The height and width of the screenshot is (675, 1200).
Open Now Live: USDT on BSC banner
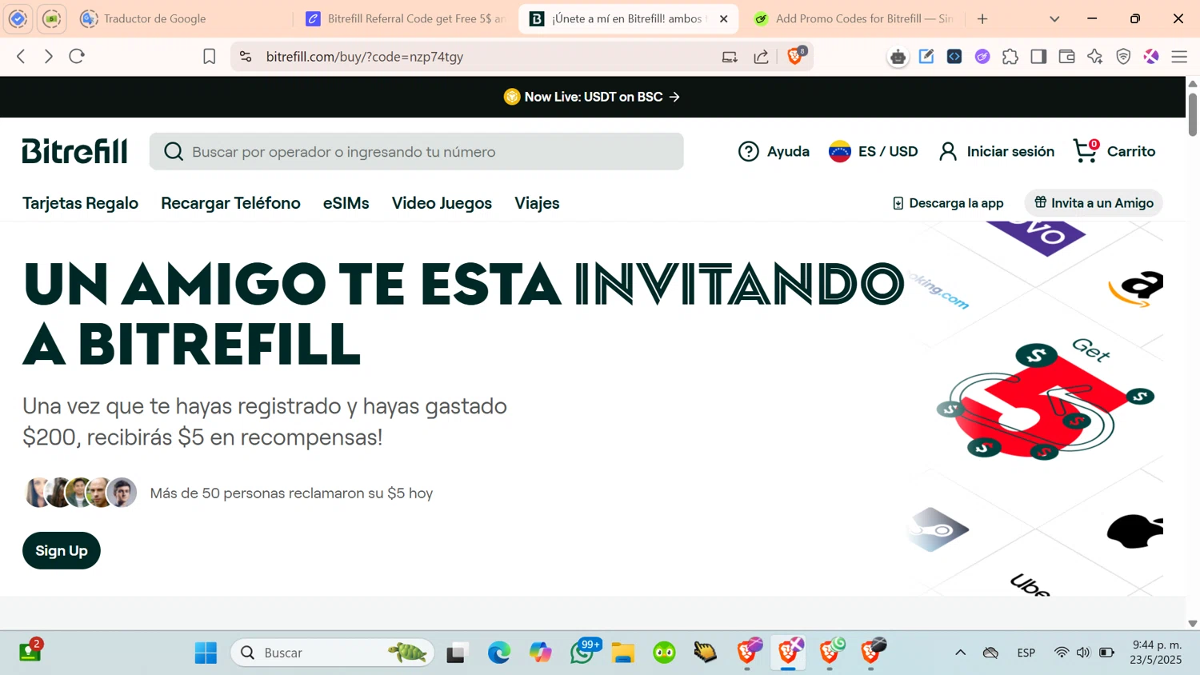(592, 97)
